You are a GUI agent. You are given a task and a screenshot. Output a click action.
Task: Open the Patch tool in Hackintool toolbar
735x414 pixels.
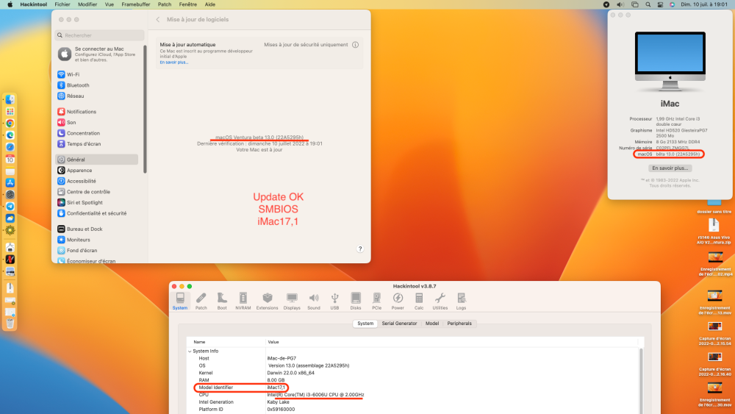[201, 301]
